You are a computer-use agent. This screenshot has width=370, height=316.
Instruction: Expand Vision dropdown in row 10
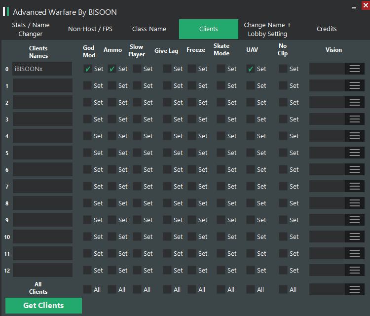354,237
